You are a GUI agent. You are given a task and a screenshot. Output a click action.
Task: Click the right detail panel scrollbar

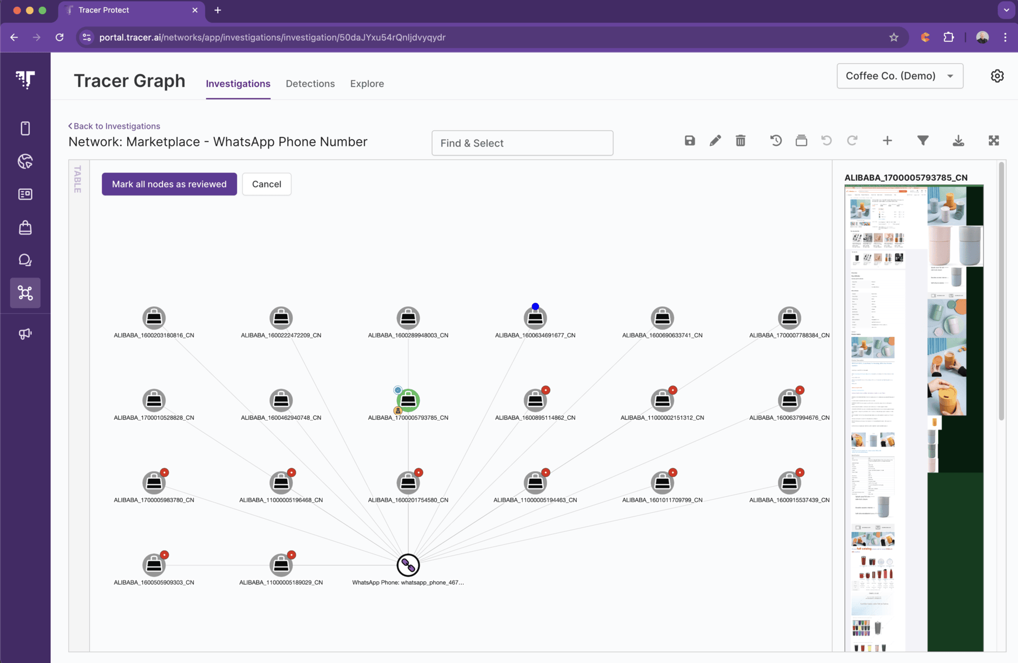pyautogui.click(x=1002, y=291)
